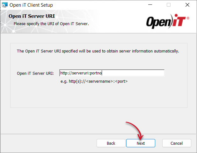Click the Next button
Image resolution: width=197 pixels, height=153 pixels.
pos(141,143)
